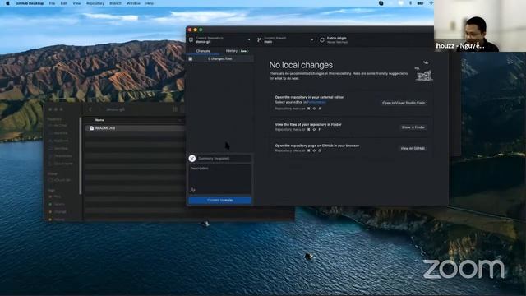526x296 pixels.
Task: Focus the Summary (required) field
Action: (x=224, y=159)
